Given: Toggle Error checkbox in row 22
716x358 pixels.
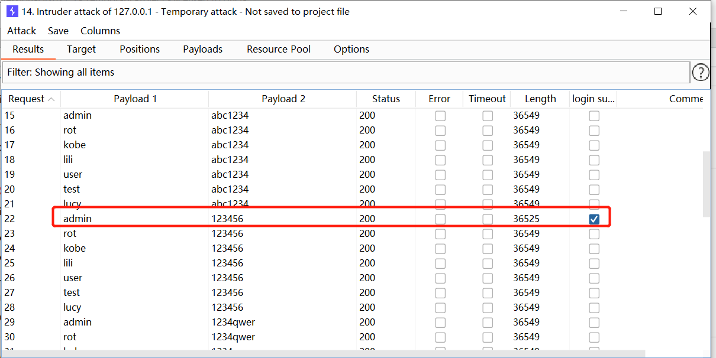Looking at the screenshot, I should coord(440,219).
